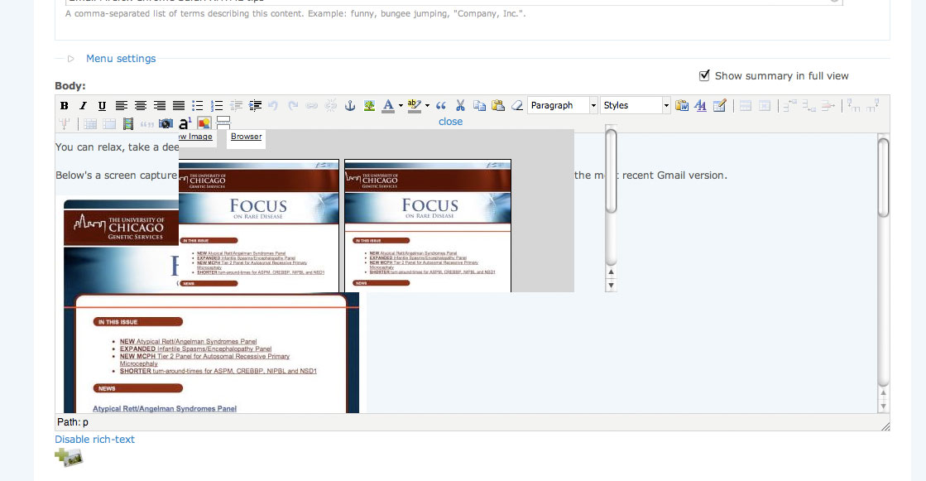Click the anchor insertion icon
926x481 pixels.
coord(349,105)
